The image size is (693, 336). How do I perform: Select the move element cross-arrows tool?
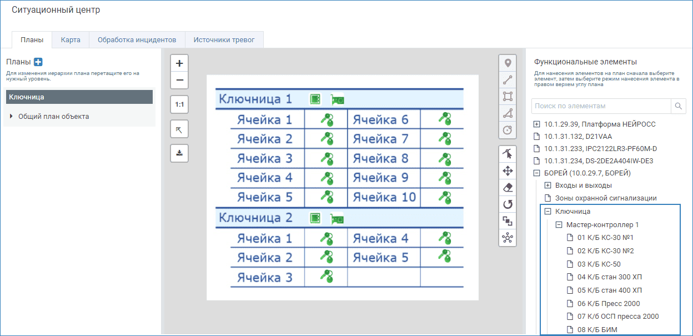pyautogui.click(x=508, y=170)
